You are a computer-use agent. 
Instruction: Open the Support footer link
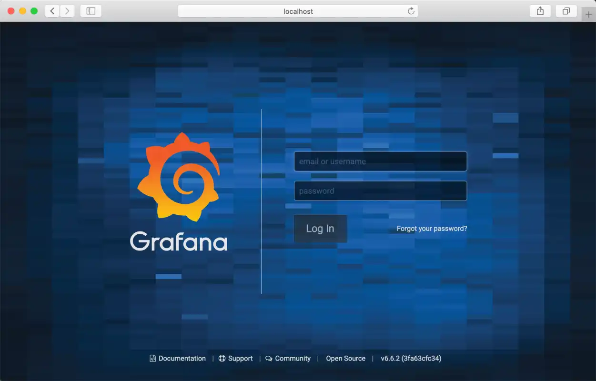235,359
